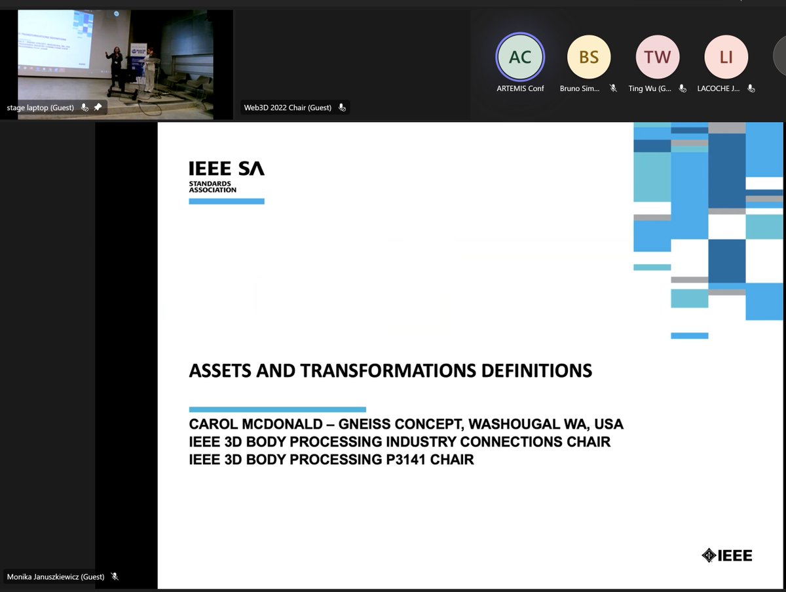The height and width of the screenshot is (592, 786).
Task: Open the BS avatar for Bruno
Action: (589, 57)
